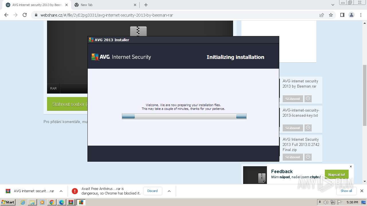Viewport: 367px width, 206px height.
Task: Open the tab search chevron in Chrome
Action: pos(333,5)
